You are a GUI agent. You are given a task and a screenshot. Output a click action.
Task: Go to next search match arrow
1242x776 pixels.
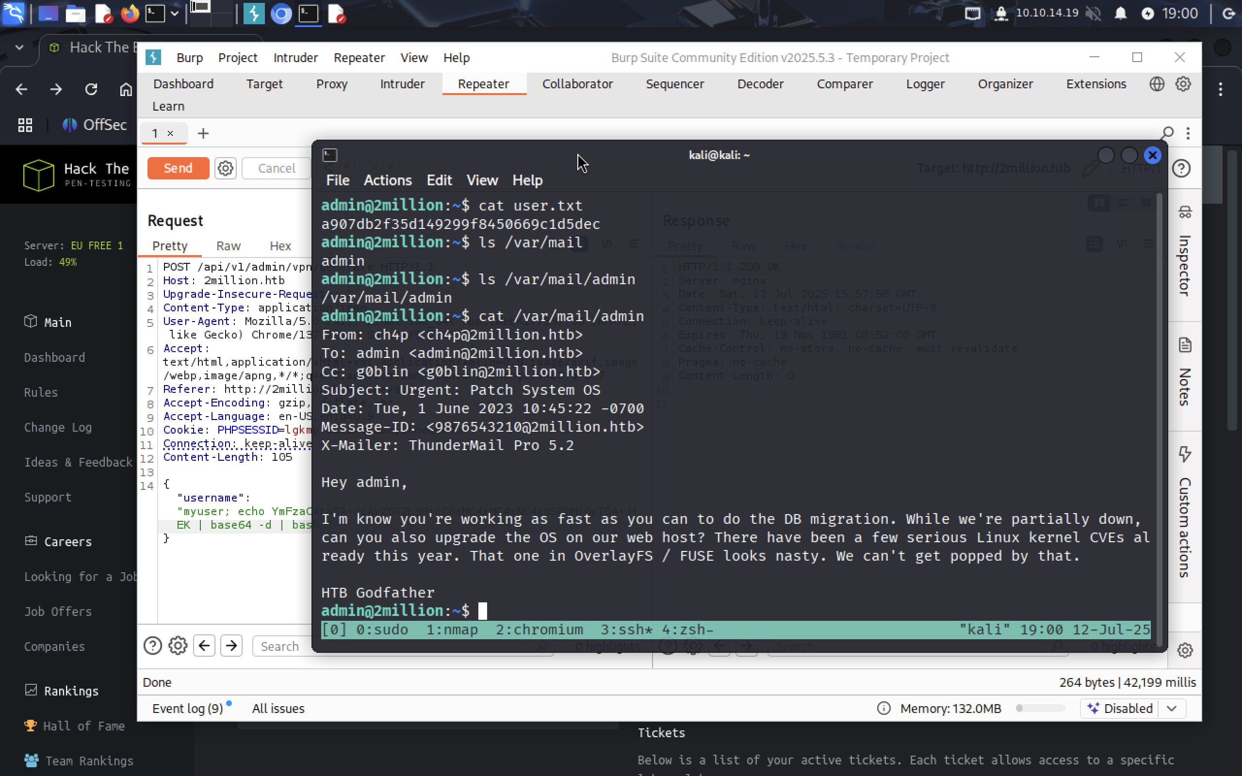tap(231, 646)
